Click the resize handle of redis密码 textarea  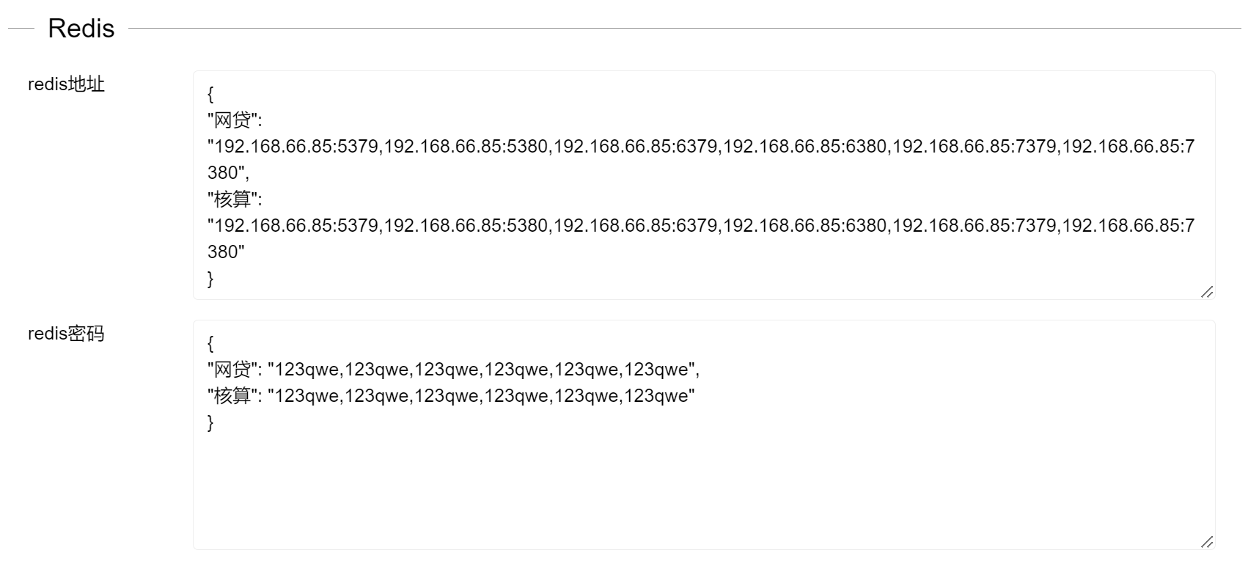point(1207,542)
